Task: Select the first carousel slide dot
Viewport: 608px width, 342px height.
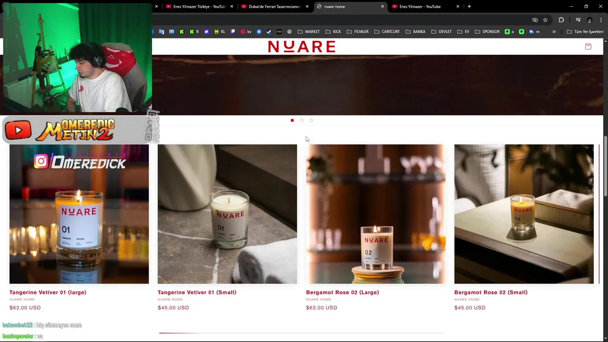Action: 292,120
